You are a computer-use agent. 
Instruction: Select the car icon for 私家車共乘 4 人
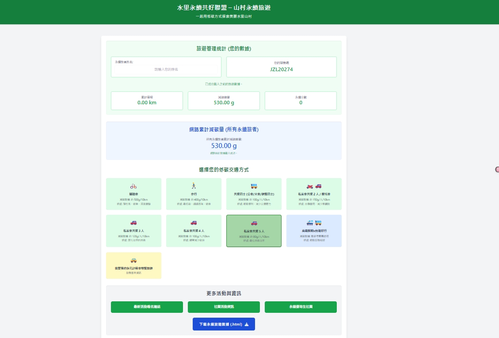[x=194, y=223]
